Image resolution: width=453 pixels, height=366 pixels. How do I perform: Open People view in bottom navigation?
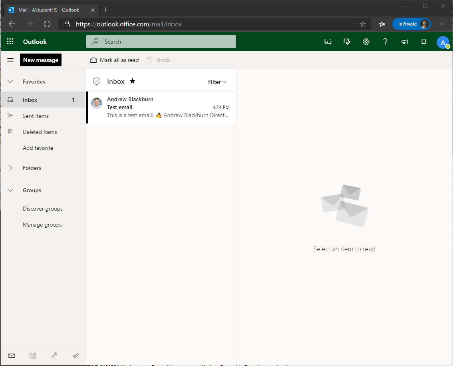tap(54, 355)
